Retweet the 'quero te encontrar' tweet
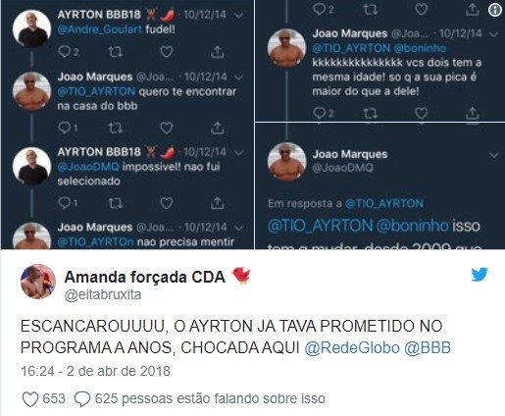Screen dimensions: 505x416 [x=115, y=128]
